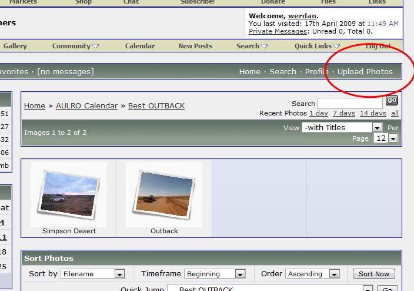The image size is (414, 291).
Task: Expand the Sort by Filename dropdown
Action: pyautogui.click(x=119, y=274)
